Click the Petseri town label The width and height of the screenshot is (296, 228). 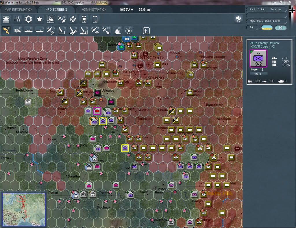coord(53,193)
